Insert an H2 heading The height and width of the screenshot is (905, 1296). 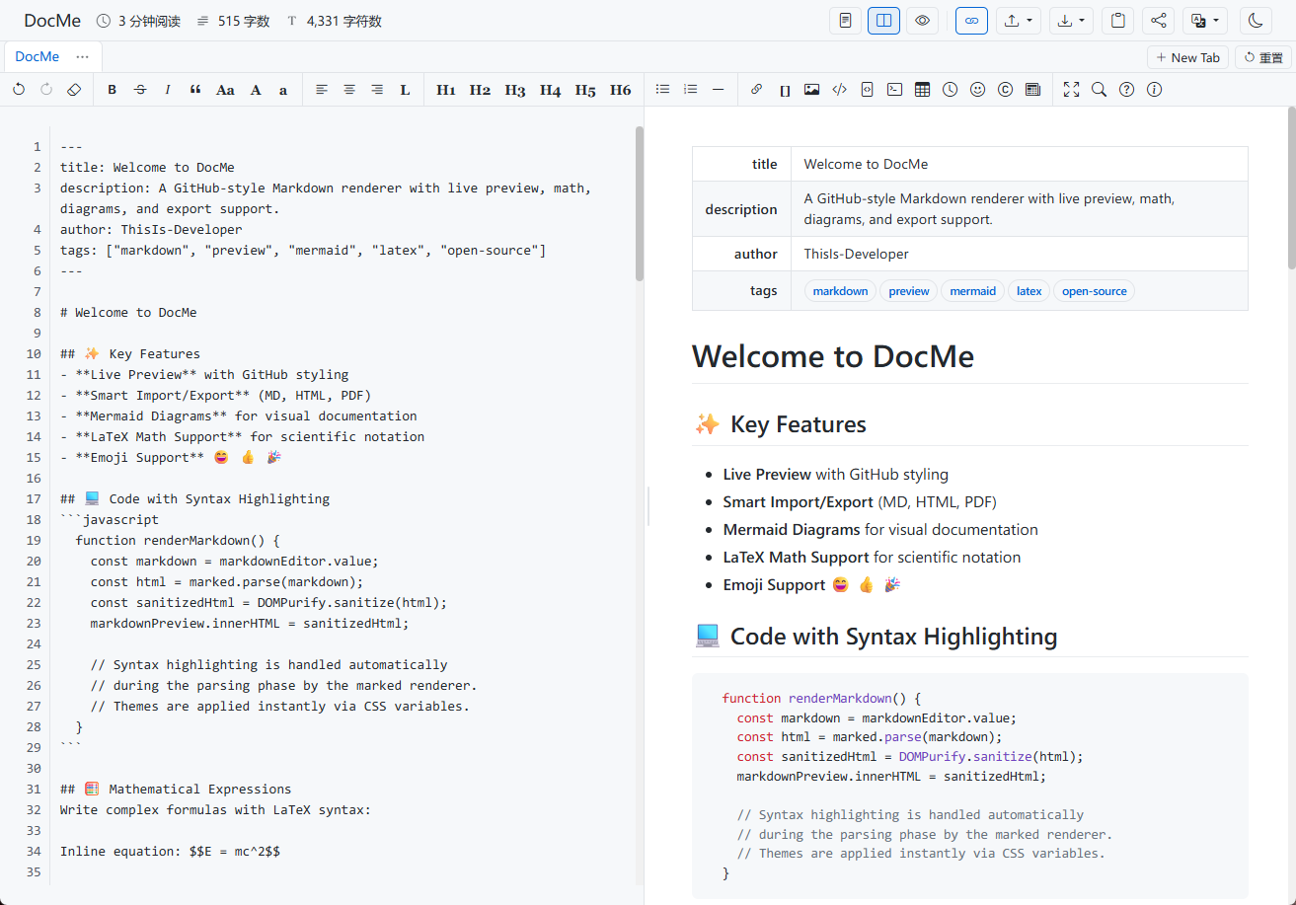click(480, 90)
